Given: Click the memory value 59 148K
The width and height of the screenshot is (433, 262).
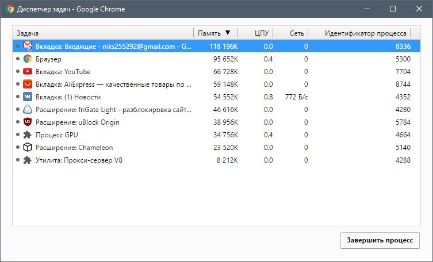Looking at the screenshot, I should tap(225, 84).
